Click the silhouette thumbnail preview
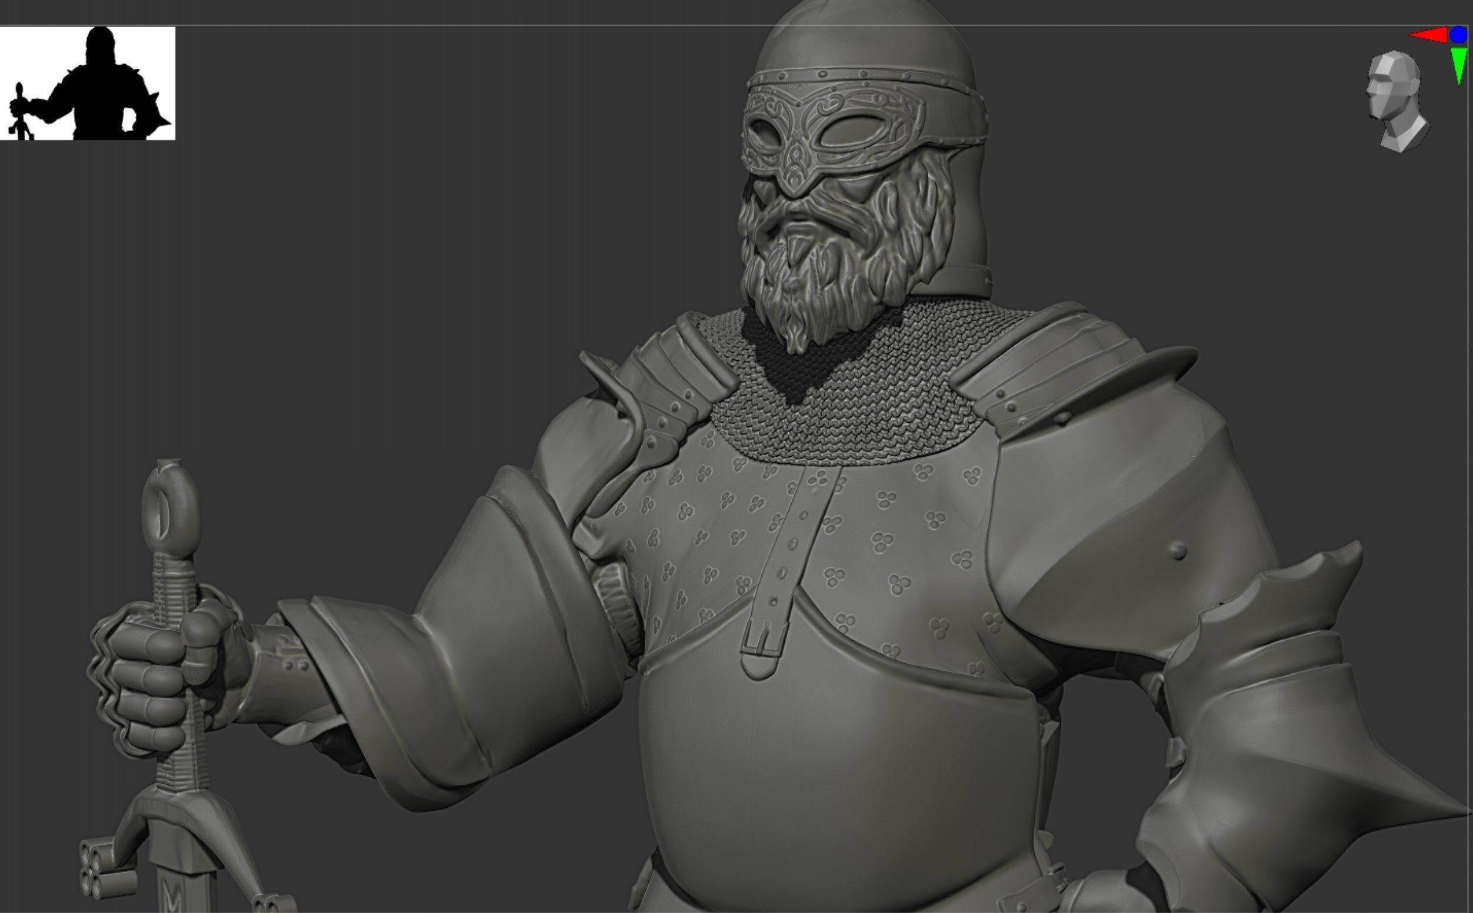The width and height of the screenshot is (1473, 913). (x=88, y=83)
